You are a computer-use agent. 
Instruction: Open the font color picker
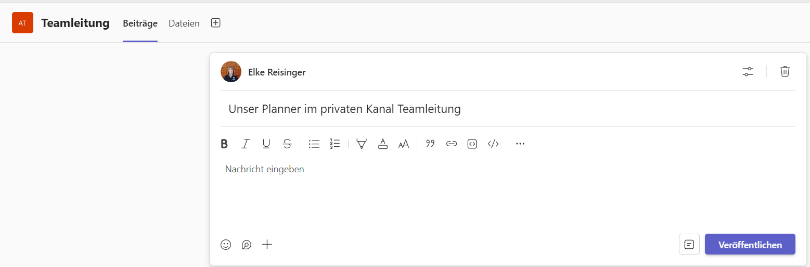383,144
